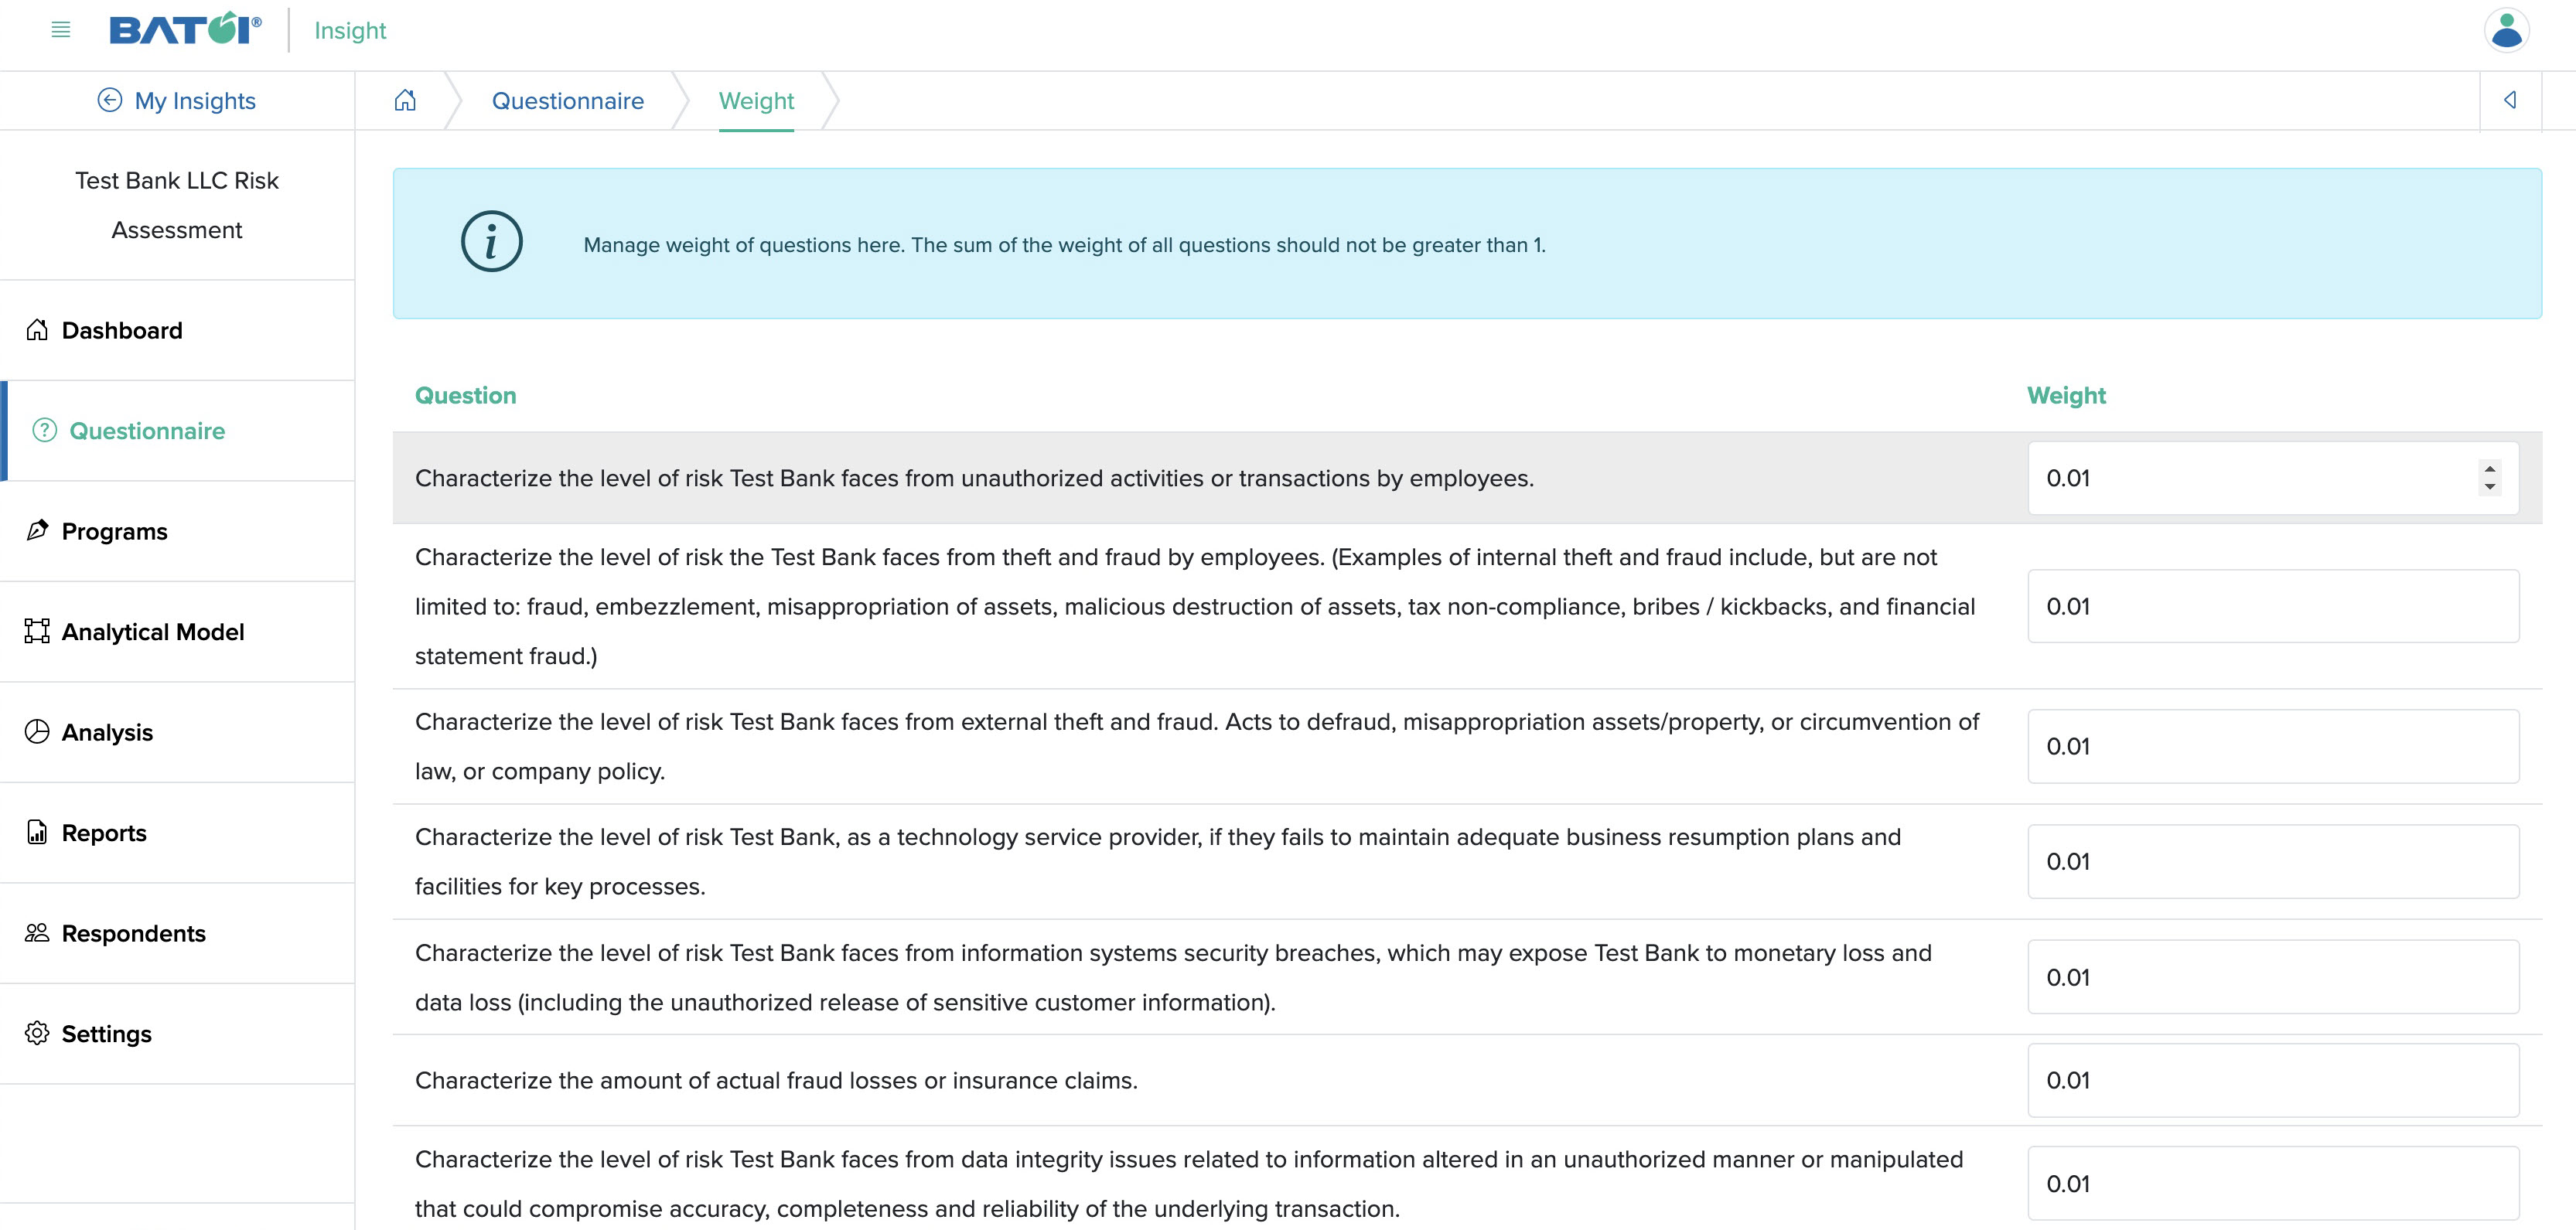Open the user profile avatar
Screen dimensions: 2576x1230
2506,30
